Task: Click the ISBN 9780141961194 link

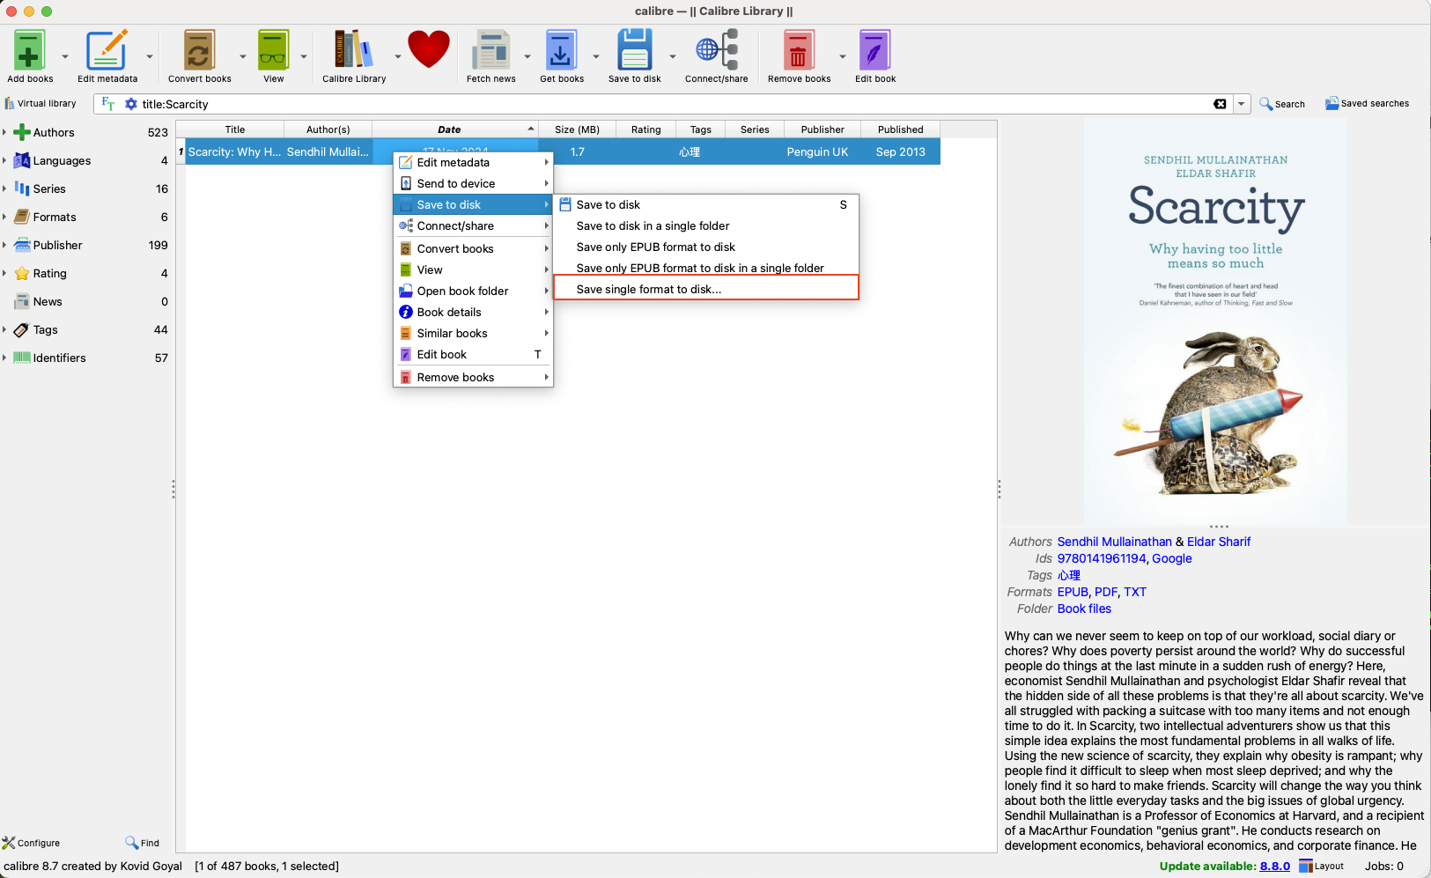Action: pyautogui.click(x=1102, y=558)
